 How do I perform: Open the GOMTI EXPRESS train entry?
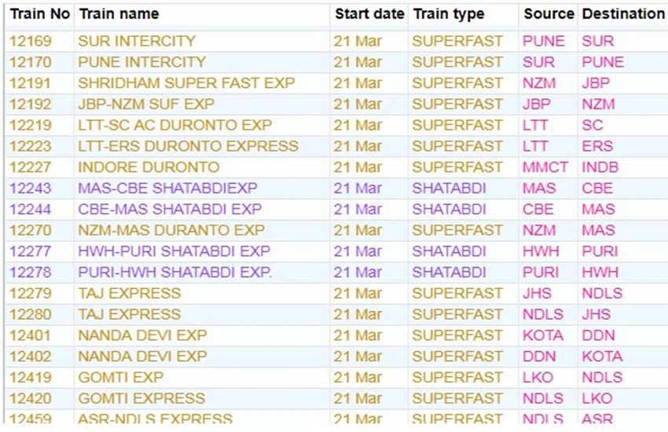coord(141,398)
